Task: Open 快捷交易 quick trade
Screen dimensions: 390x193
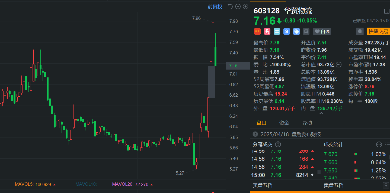Action: (x=378, y=31)
